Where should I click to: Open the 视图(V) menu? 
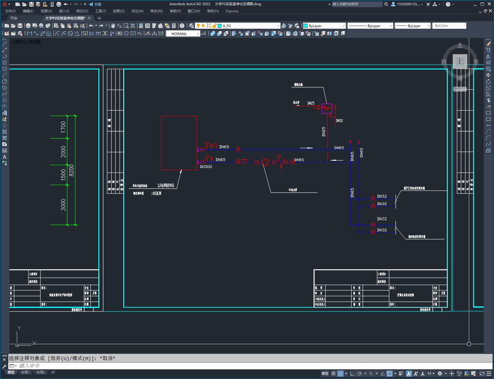(46, 11)
